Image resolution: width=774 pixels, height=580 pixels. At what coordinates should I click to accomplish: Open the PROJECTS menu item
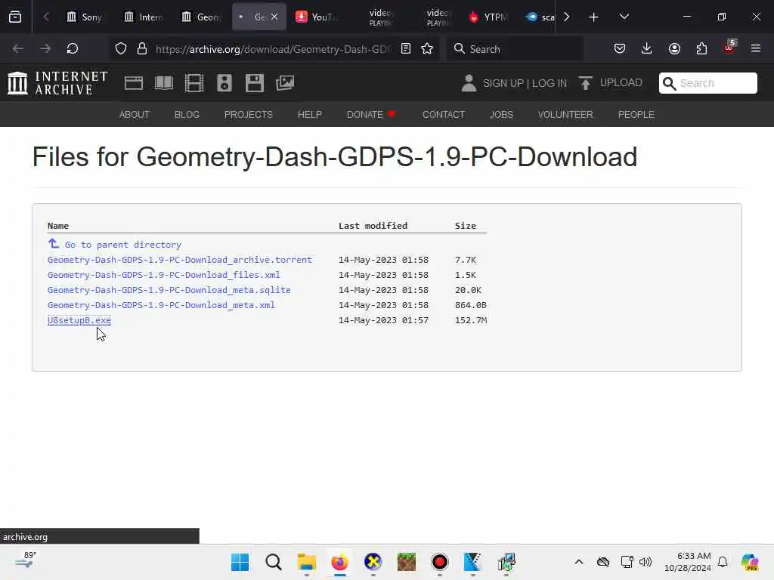248,115
